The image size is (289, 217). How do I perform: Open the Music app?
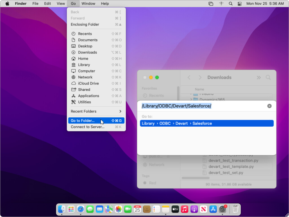(x=185, y=209)
